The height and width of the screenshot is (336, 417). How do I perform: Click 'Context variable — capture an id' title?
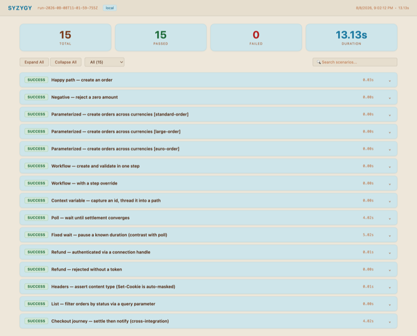point(106,201)
